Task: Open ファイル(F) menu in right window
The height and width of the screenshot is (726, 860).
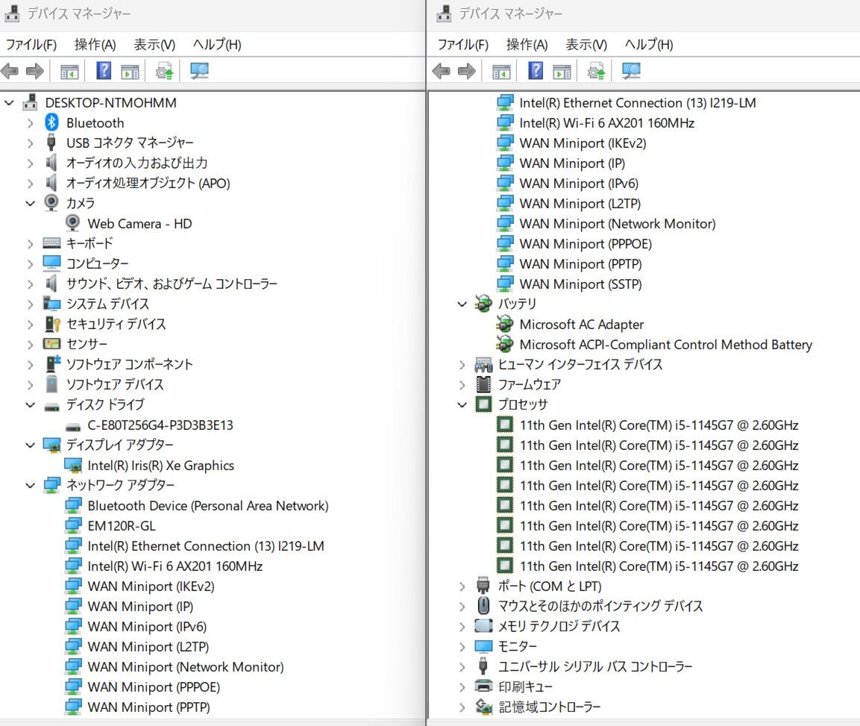Action: 463,45
